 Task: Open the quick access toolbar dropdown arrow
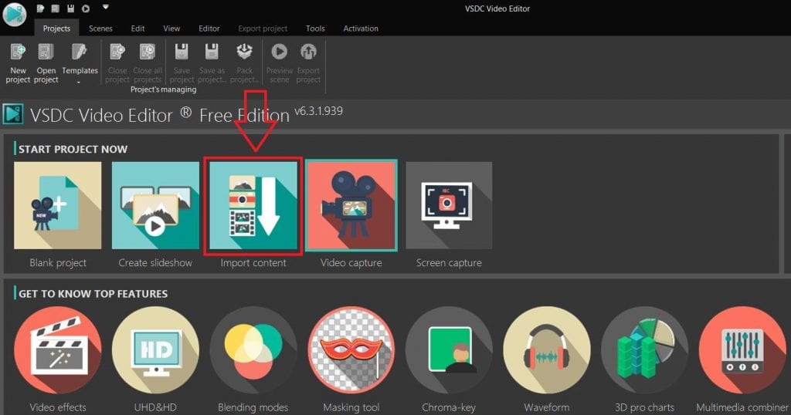[x=106, y=8]
